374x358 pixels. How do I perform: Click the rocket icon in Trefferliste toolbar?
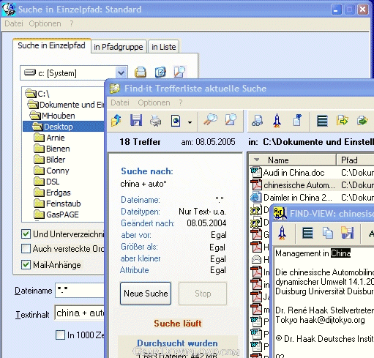tap(277, 120)
